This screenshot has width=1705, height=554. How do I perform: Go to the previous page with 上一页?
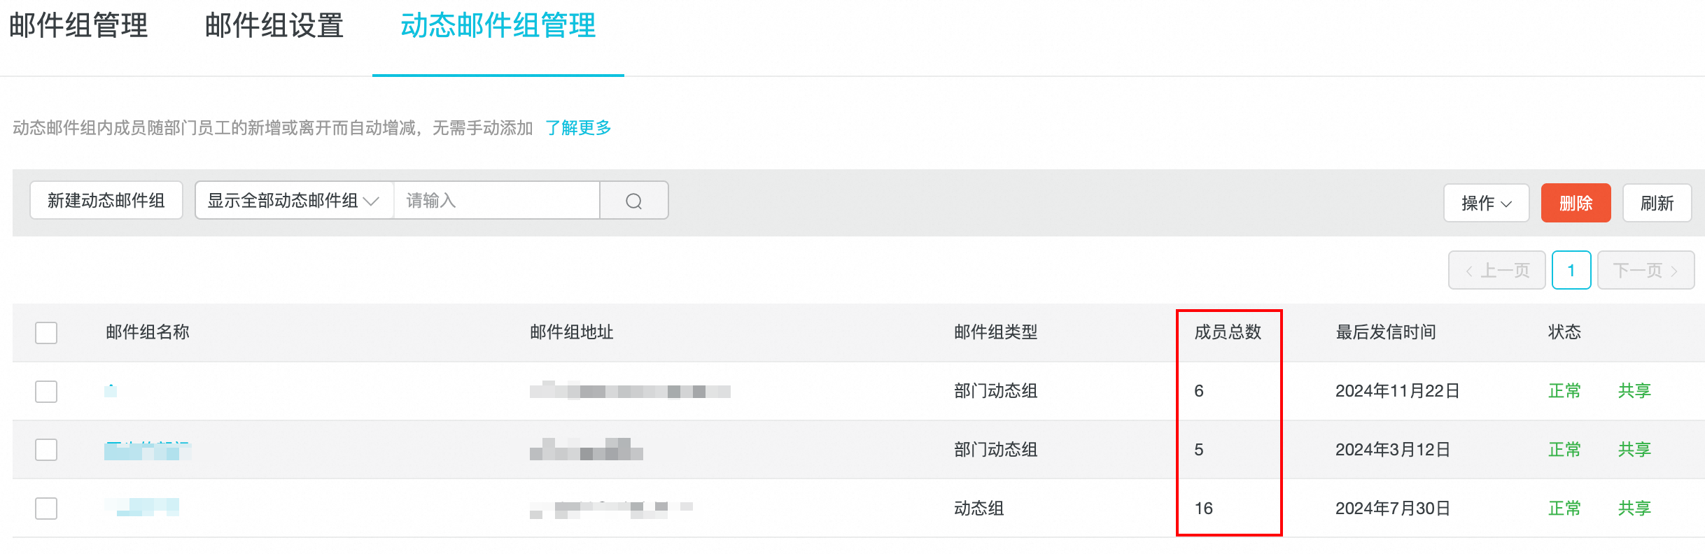pyautogui.click(x=1497, y=271)
